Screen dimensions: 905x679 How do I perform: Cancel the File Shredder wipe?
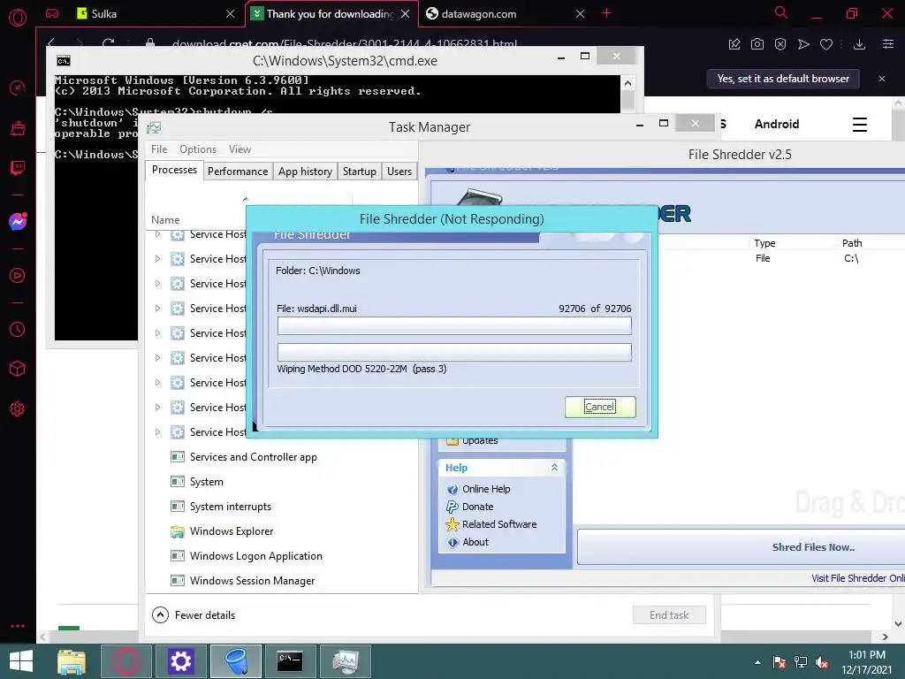pos(600,407)
